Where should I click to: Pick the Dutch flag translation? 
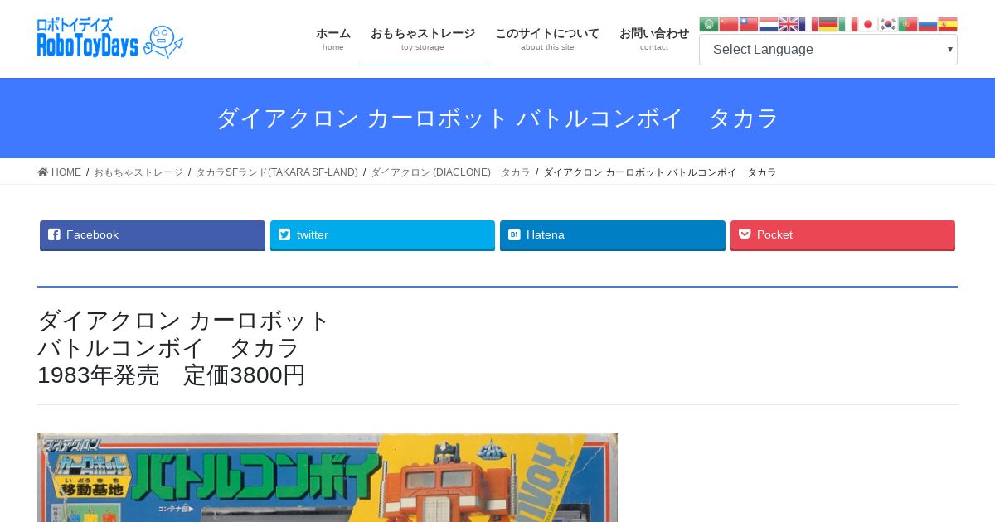(x=769, y=24)
